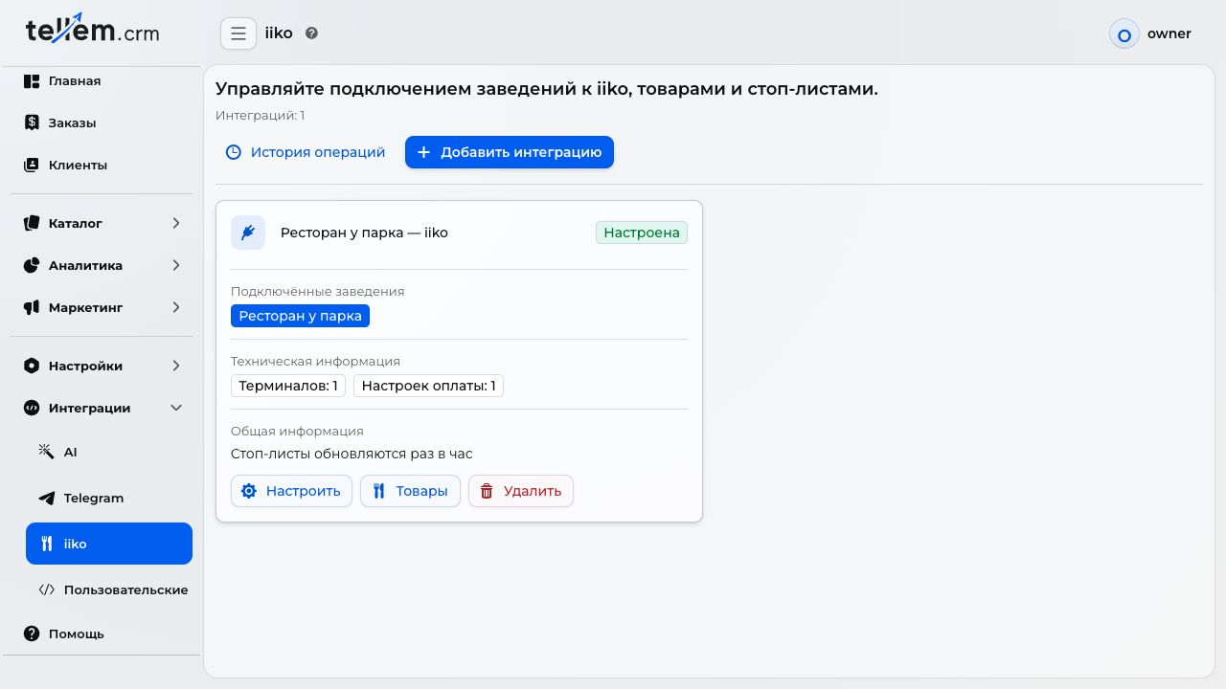Open the help question mark beside iiko title

coord(311,33)
